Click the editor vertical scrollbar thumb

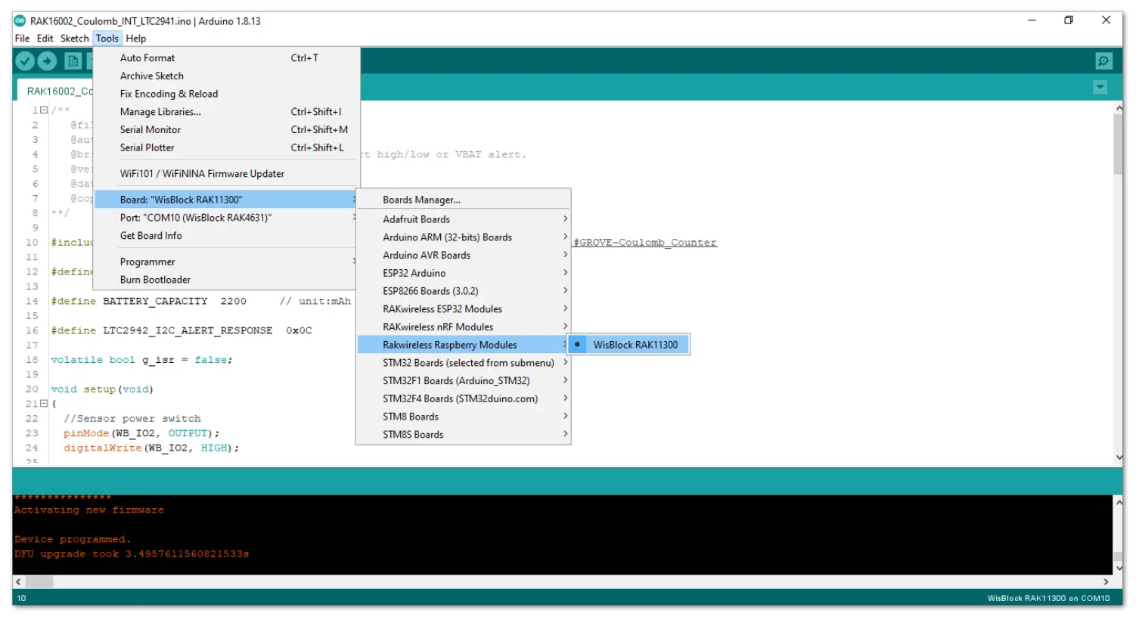point(1118,144)
